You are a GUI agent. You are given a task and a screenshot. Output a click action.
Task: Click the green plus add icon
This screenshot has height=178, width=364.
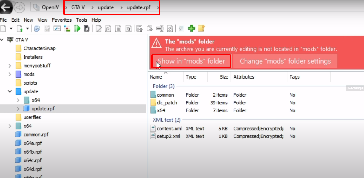(x=191, y=28)
